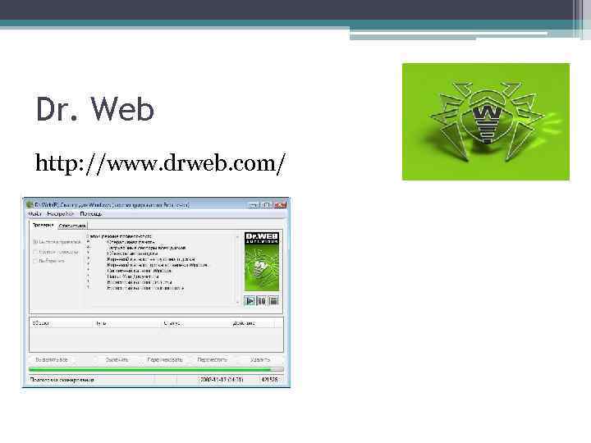Image resolution: width=591 pixels, height=443 pixels.
Task: Switch to the Проверка tab
Action: pos(44,225)
